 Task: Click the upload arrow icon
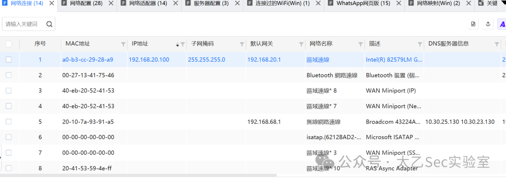pyautogui.click(x=488, y=24)
